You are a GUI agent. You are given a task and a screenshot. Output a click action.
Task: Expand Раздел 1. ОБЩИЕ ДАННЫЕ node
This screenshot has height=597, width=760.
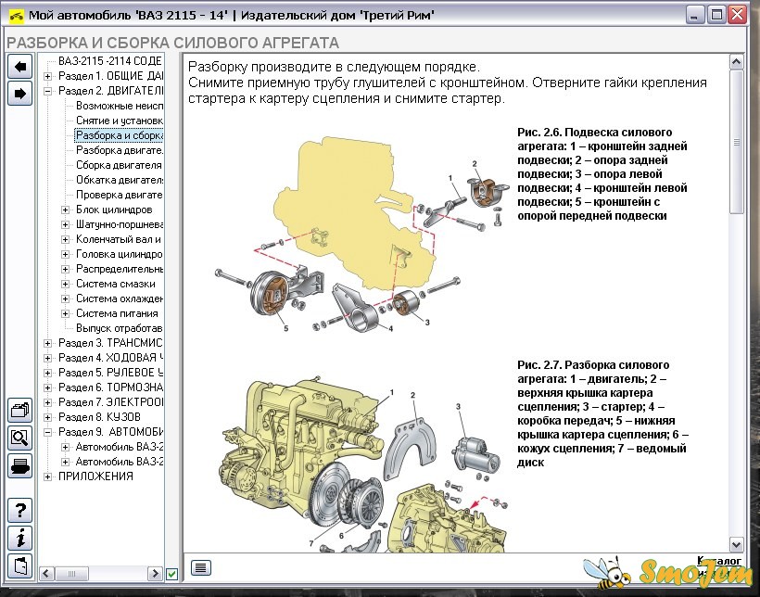tap(47, 76)
